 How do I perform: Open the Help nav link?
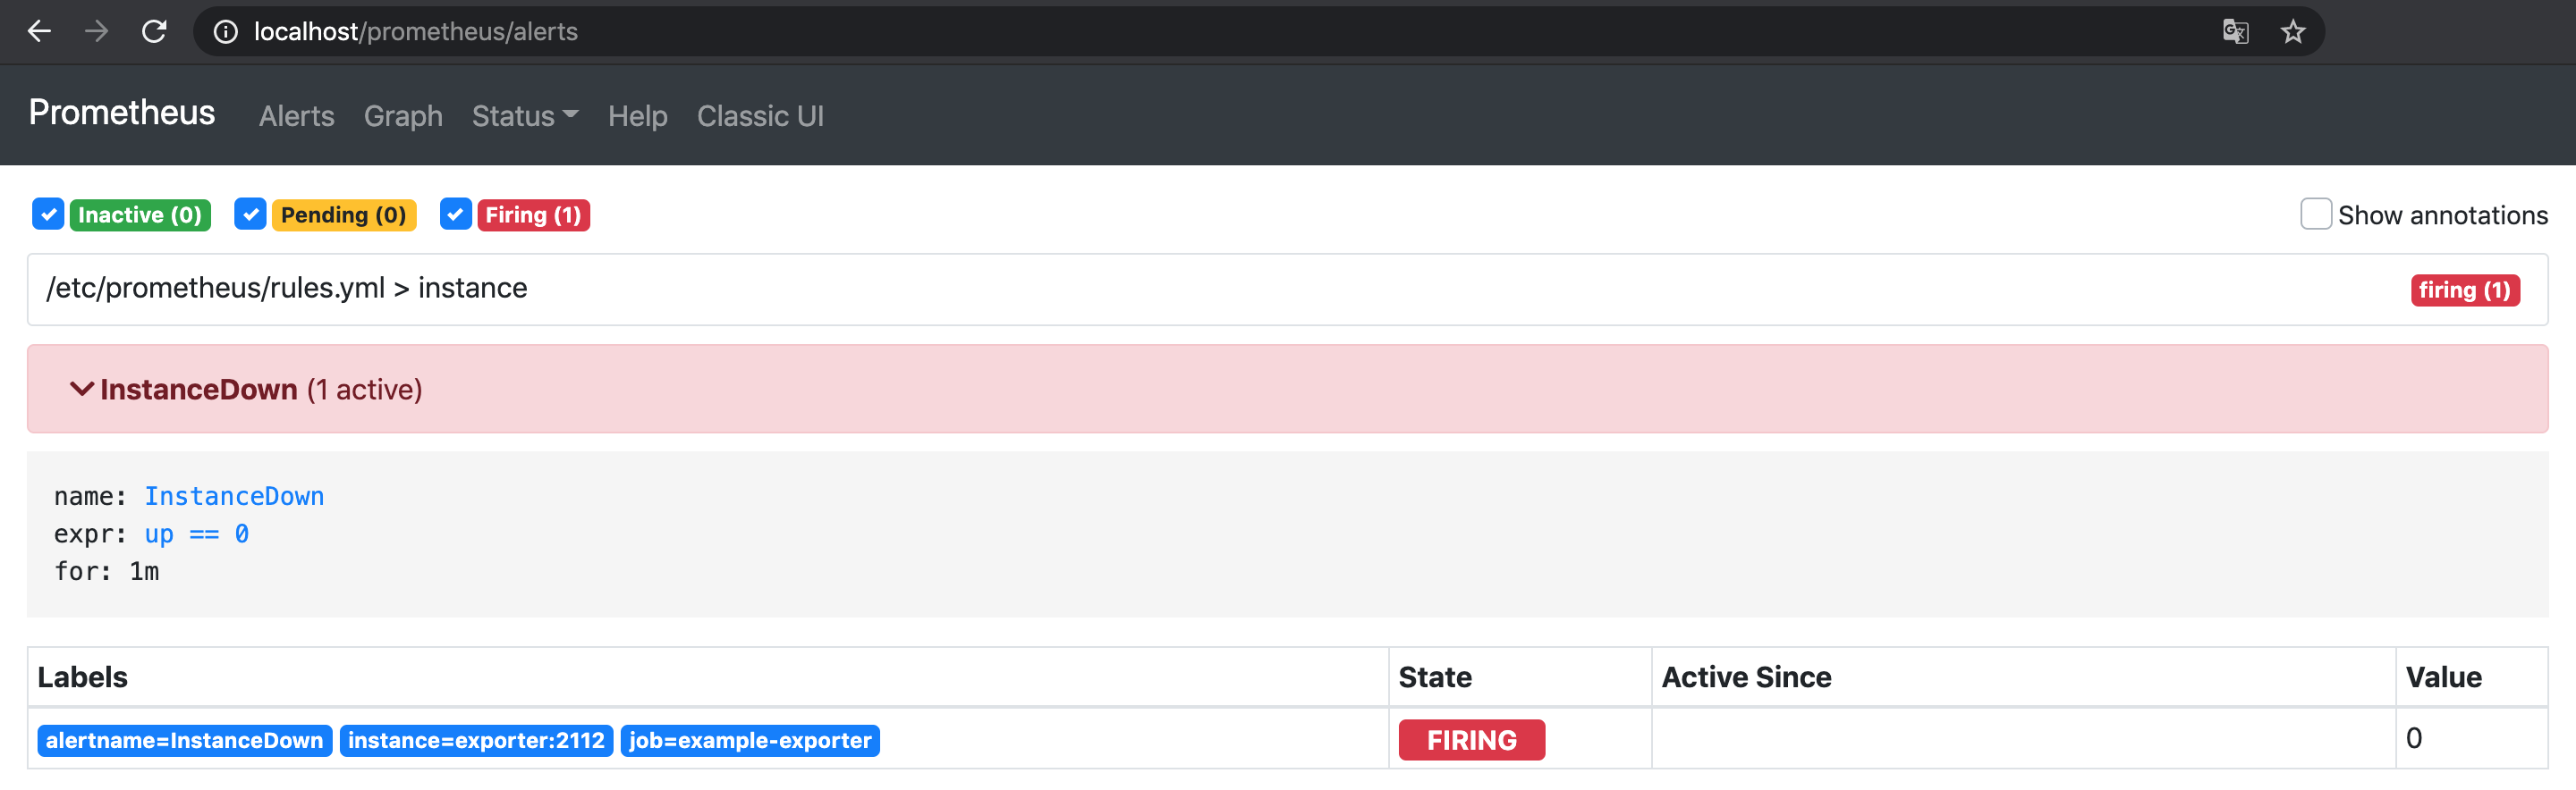[x=637, y=116]
